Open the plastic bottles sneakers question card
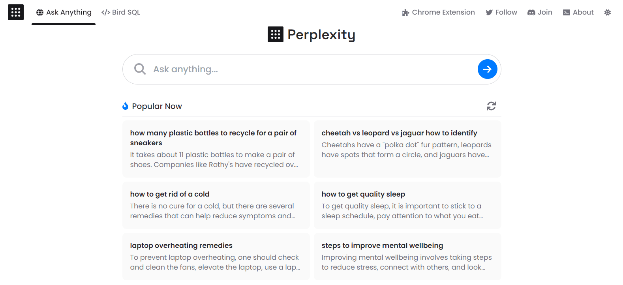This screenshot has width=623, height=285. tap(216, 149)
